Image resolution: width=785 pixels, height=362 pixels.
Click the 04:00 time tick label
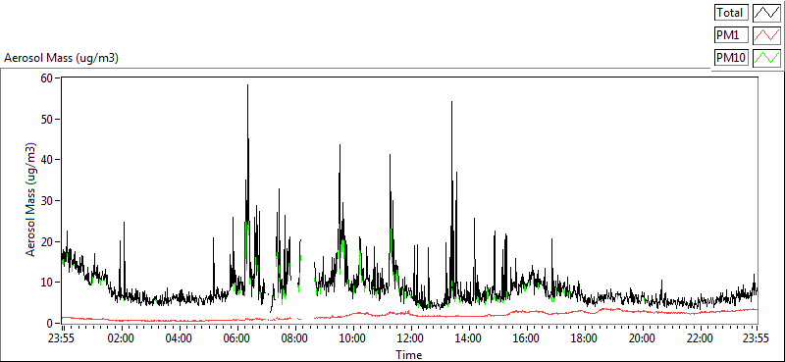click(179, 337)
